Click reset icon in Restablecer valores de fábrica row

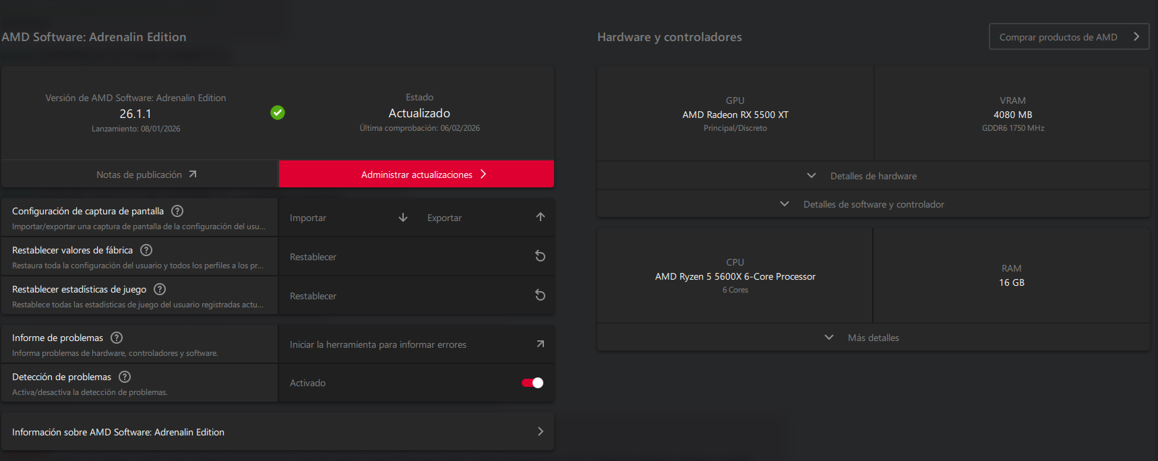click(540, 256)
